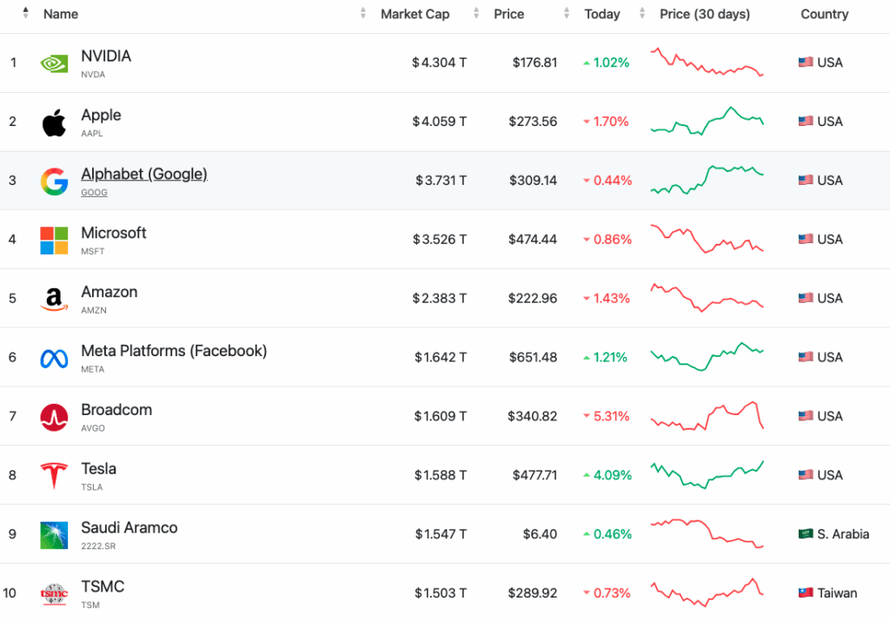Click the NVIDIA logo
The width and height of the screenshot is (890, 621).
(53, 62)
